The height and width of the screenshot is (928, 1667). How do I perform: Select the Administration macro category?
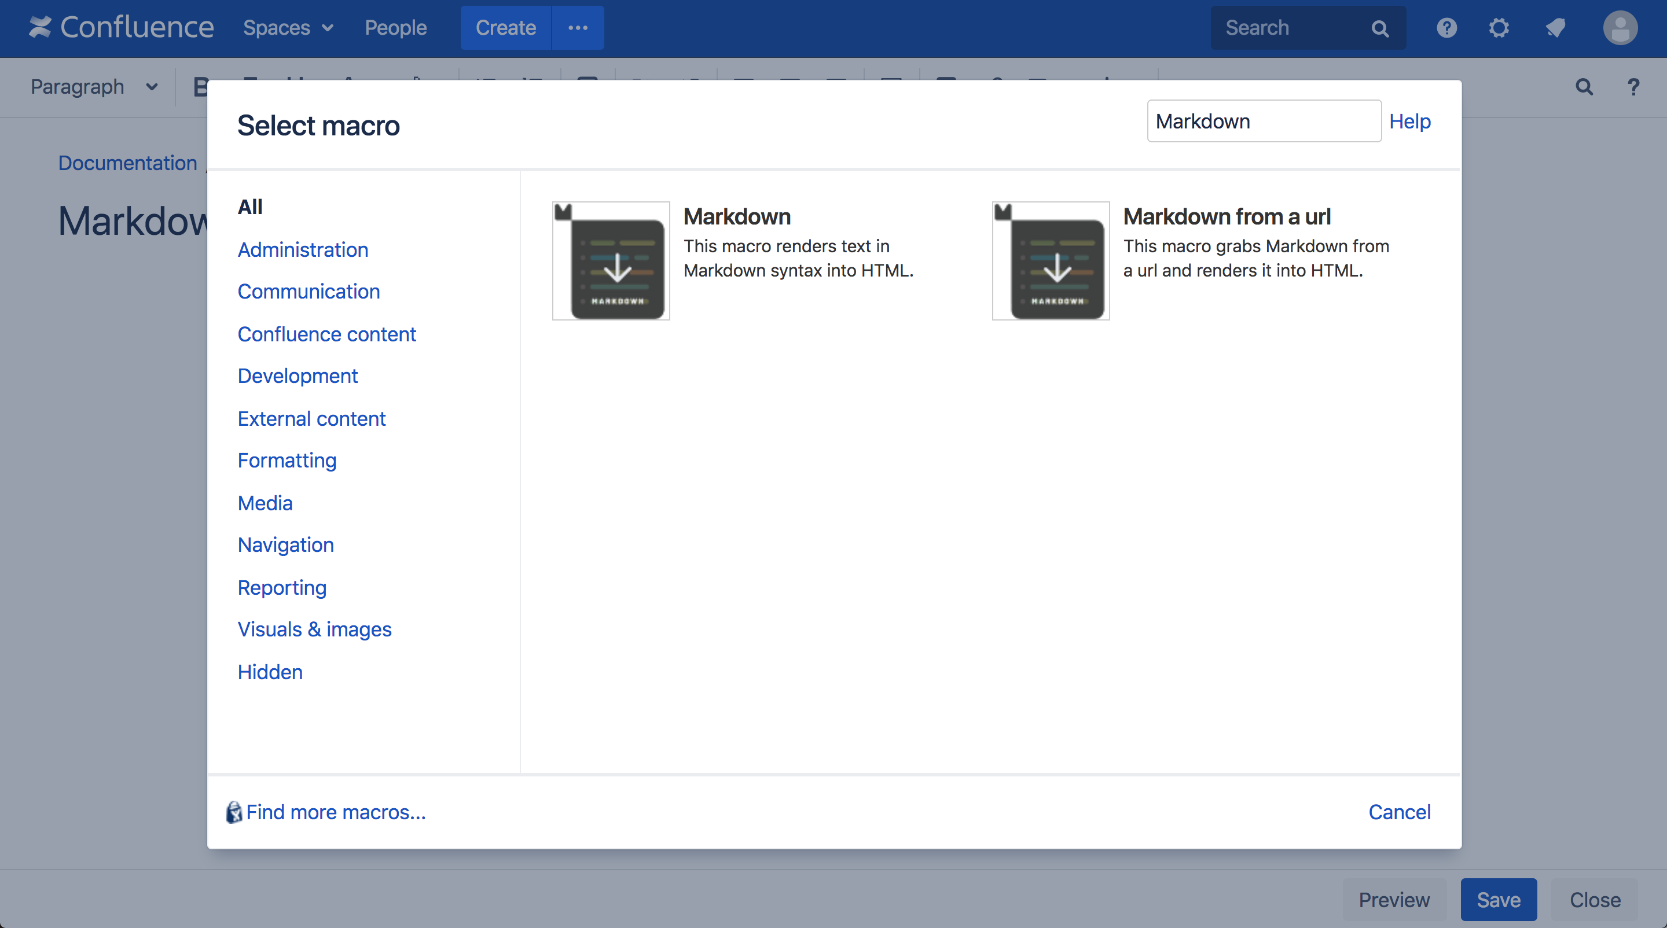pos(303,249)
